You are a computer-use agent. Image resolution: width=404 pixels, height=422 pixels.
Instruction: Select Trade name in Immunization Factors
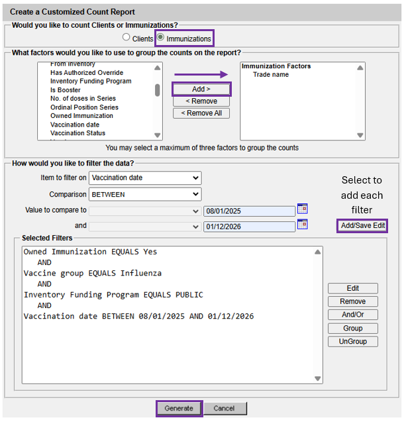pos(271,75)
